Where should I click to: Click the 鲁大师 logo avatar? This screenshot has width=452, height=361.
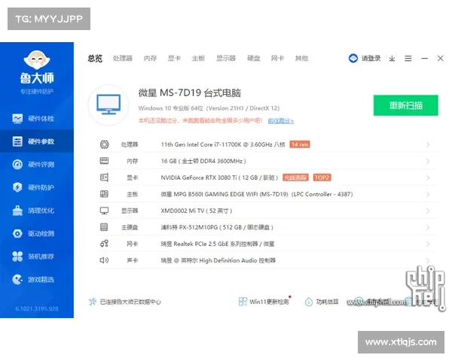coord(37,60)
